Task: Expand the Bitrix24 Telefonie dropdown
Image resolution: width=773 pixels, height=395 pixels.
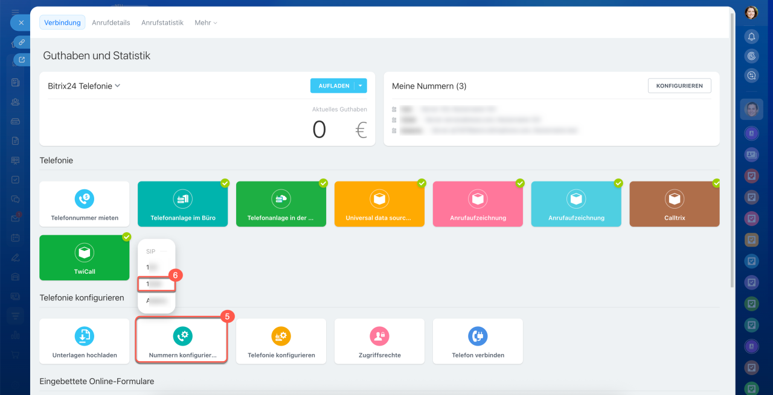Action: [x=117, y=86]
